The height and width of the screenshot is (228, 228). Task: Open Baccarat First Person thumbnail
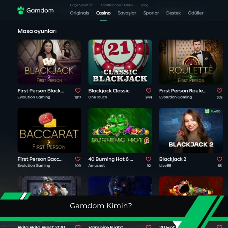coord(49,130)
